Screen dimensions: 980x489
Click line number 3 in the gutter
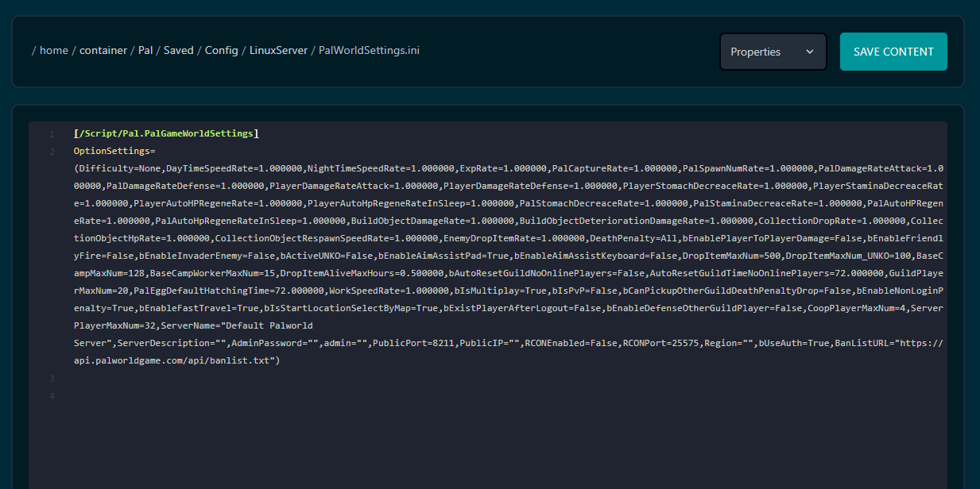tap(52, 378)
